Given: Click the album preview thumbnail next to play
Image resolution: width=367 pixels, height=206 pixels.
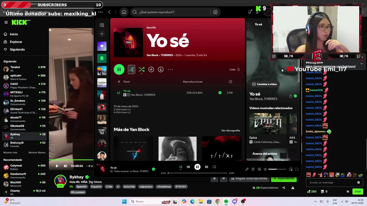Looking at the screenshot, I should pyautogui.click(x=131, y=69).
